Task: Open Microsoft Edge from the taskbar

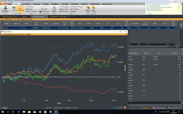Action: (19, 112)
